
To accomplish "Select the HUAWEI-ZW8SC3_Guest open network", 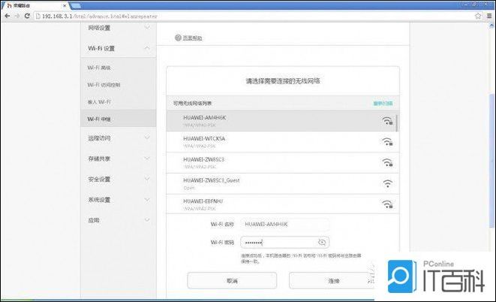I will click(x=283, y=183).
